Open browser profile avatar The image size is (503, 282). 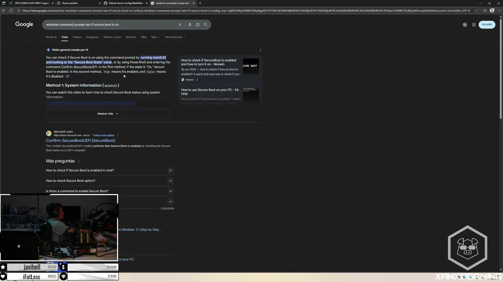click(x=492, y=11)
